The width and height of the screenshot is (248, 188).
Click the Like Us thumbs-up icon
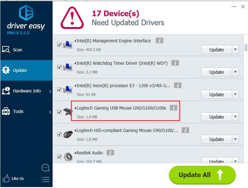6,179
